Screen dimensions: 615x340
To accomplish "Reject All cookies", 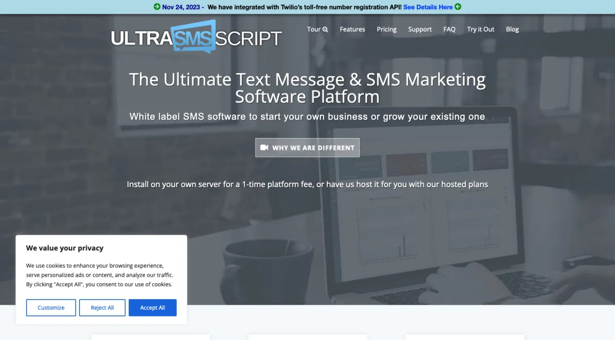I will (x=102, y=307).
